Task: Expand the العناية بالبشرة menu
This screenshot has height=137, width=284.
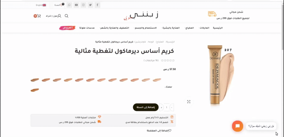Action: point(170,28)
